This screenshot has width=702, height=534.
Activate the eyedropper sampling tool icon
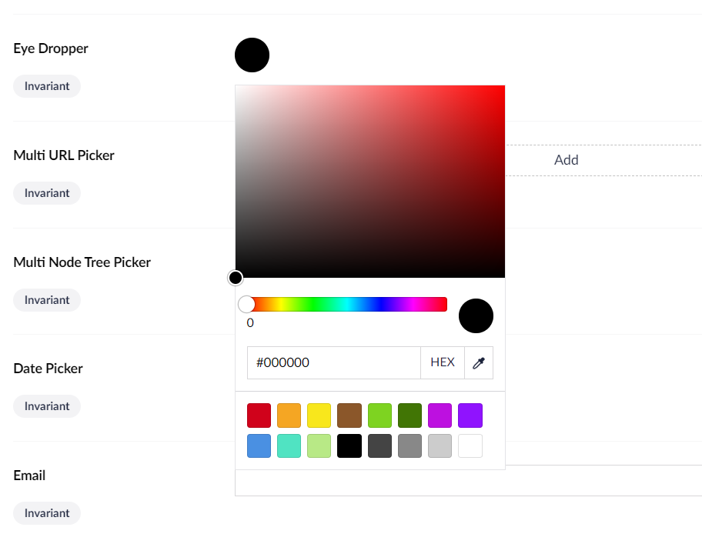click(x=479, y=362)
